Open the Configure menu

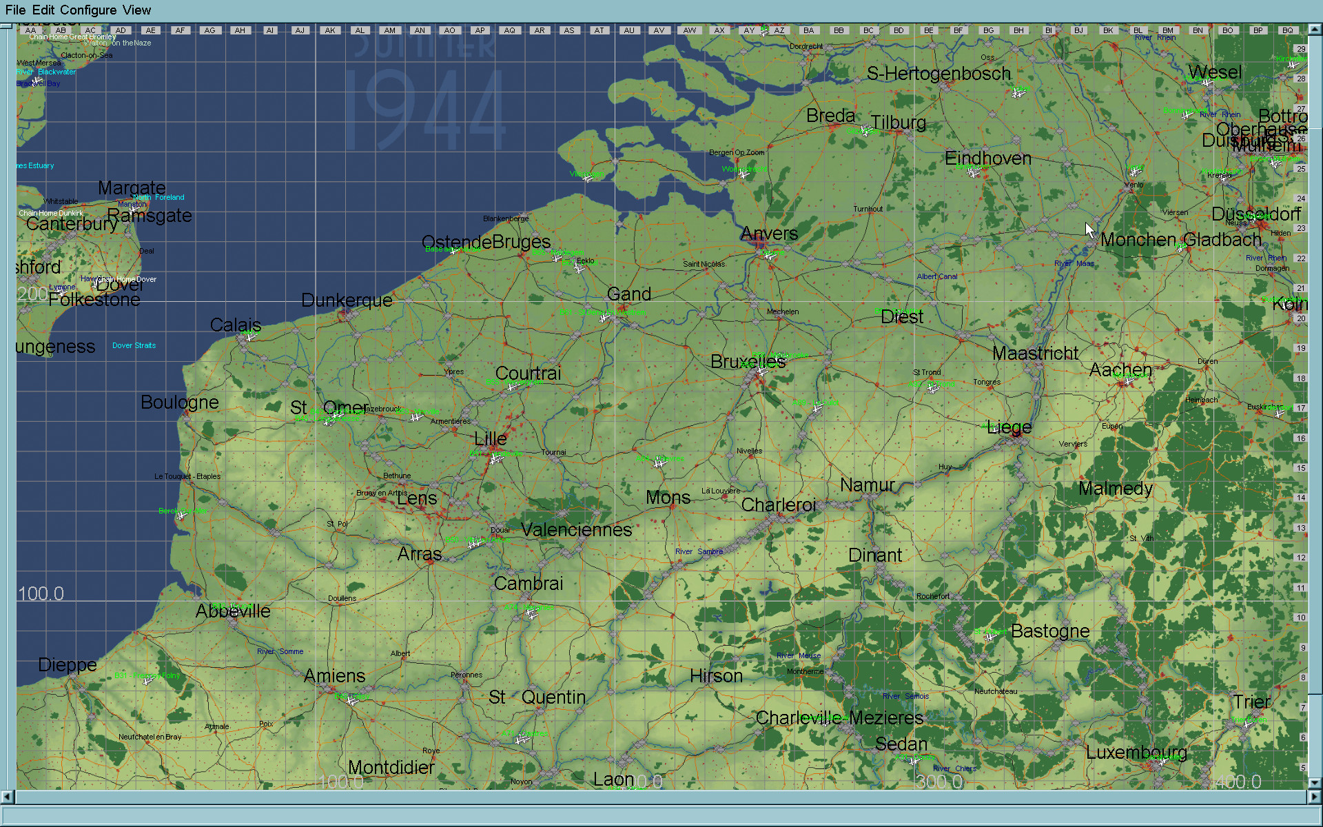point(88,10)
